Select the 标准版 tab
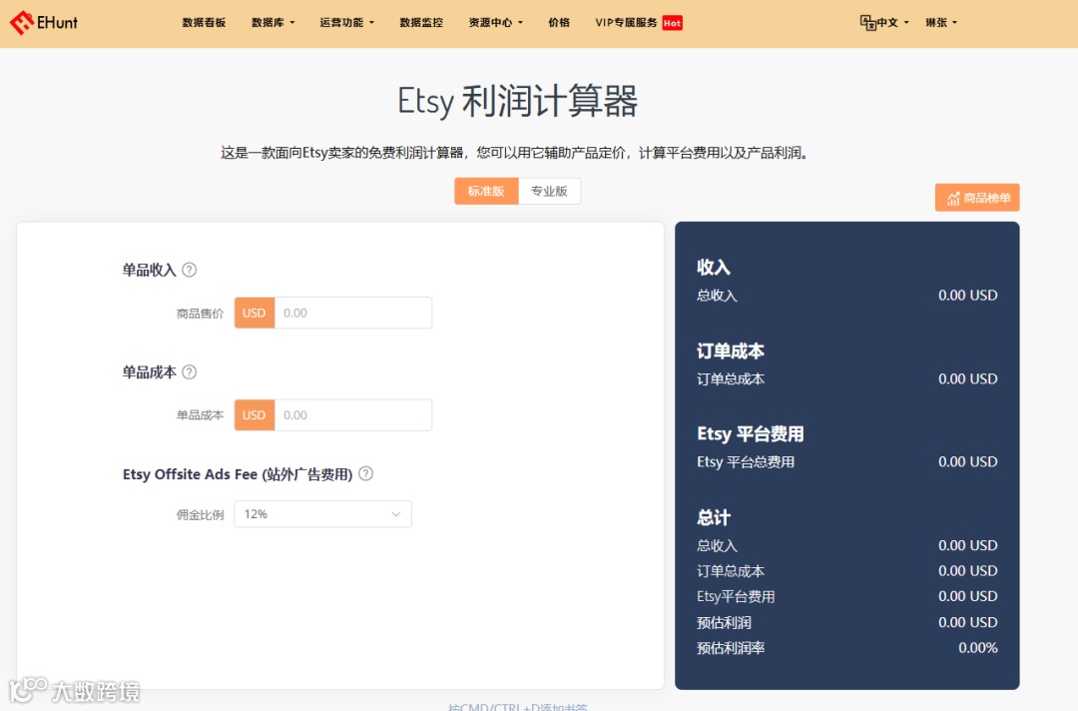 pos(486,191)
